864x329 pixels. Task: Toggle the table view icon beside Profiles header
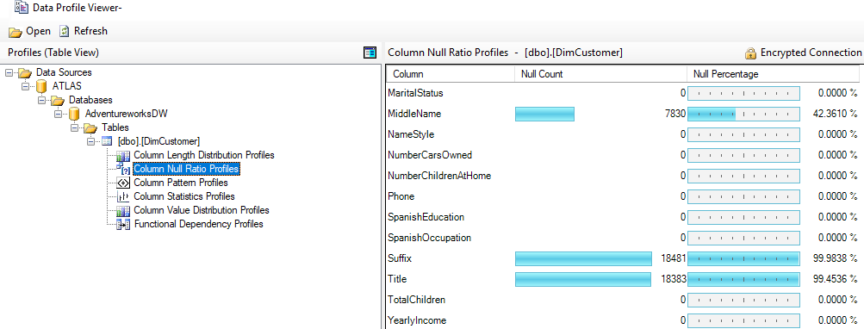(x=370, y=53)
